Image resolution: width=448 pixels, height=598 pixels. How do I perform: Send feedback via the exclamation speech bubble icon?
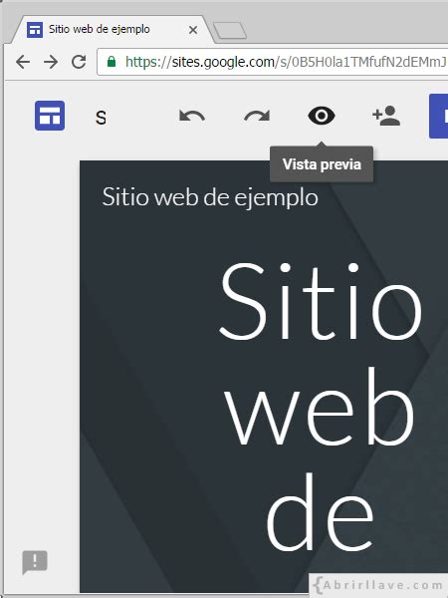[35, 562]
